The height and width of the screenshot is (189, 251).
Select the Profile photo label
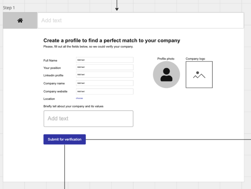coord(166,59)
